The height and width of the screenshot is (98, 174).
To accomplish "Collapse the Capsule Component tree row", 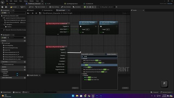I will 3,18.
